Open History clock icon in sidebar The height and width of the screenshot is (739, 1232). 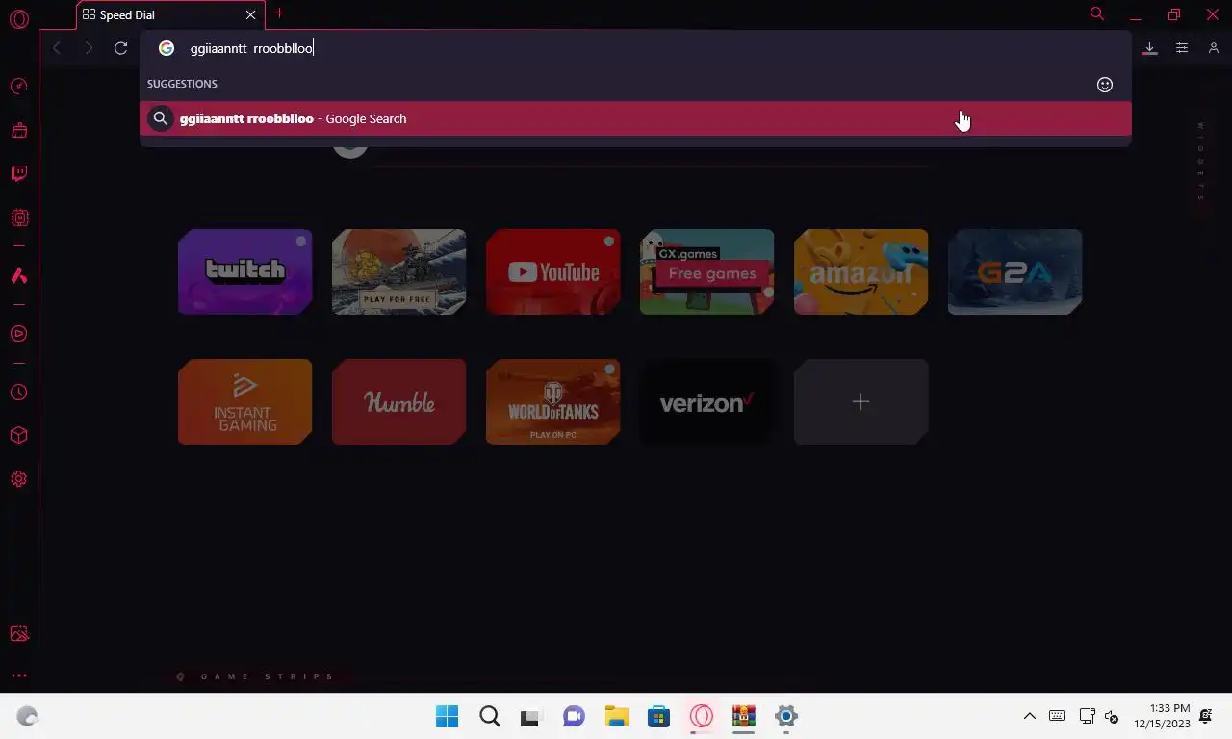pos(19,393)
